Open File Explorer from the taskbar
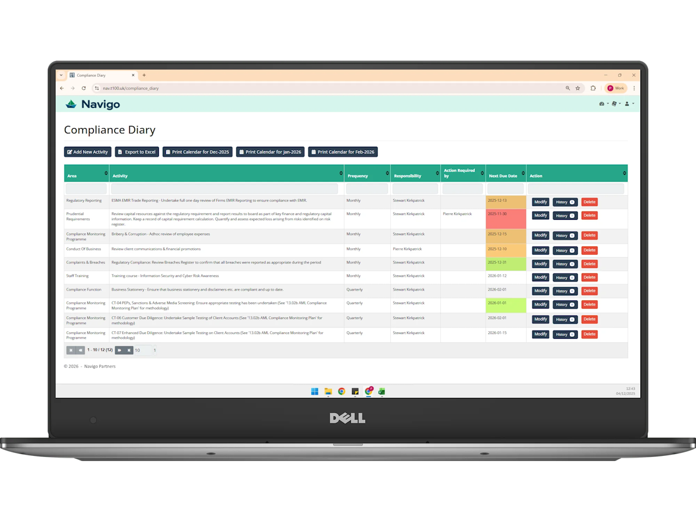This screenshot has height=522, width=696. [328, 391]
